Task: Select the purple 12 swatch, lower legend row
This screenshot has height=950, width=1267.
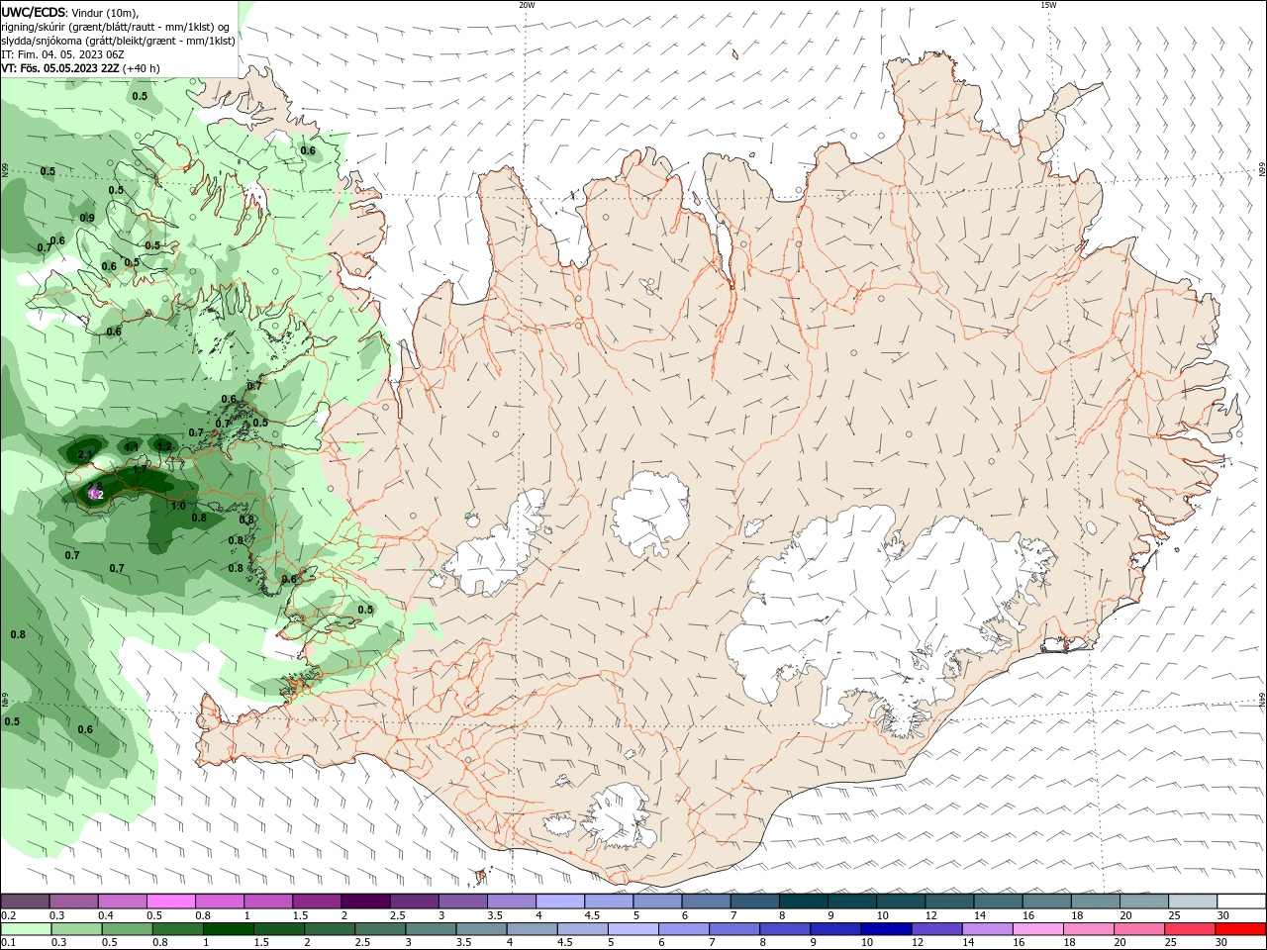Action: [x=936, y=929]
